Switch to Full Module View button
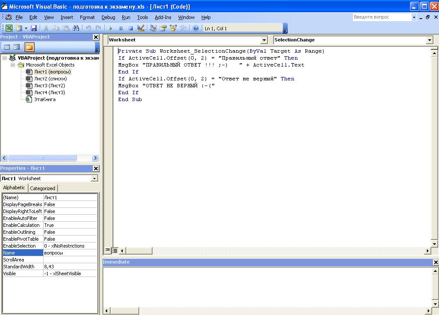 [115, 250]
